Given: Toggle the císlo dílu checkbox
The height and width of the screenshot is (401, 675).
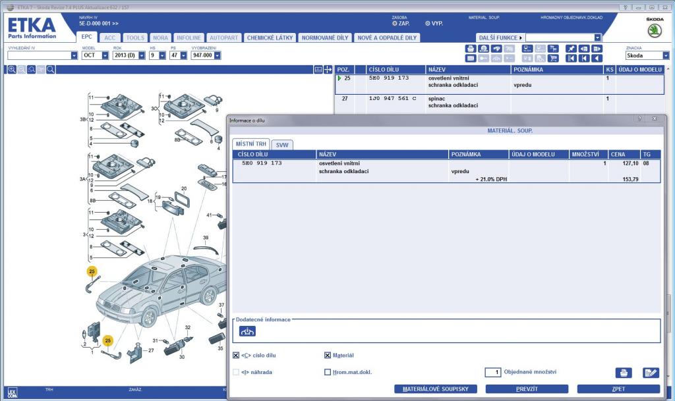Looking at the screenshot, I should tap(236, 356).
